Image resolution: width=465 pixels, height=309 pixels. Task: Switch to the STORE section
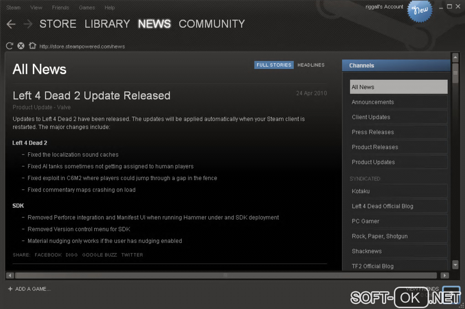pos(58,24)
